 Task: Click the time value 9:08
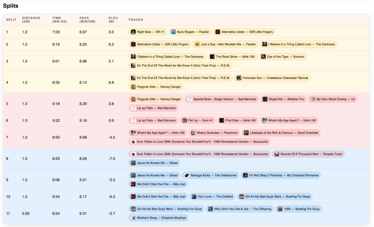pyautogui.click(x=56, y=180)
